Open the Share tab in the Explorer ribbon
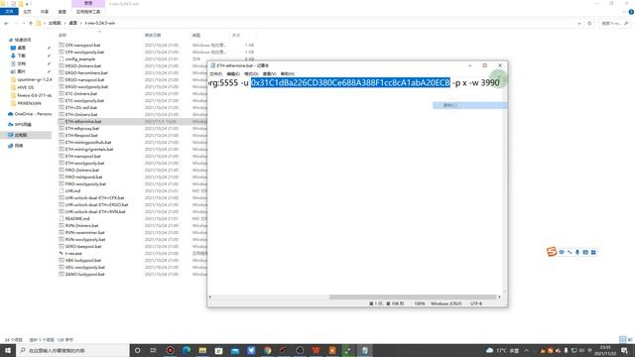The height and width of the screenshot is (357, 635). click(x=44, y=12)
